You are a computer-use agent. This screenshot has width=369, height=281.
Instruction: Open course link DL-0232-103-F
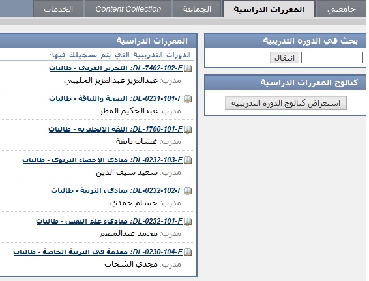click(102, 160)
